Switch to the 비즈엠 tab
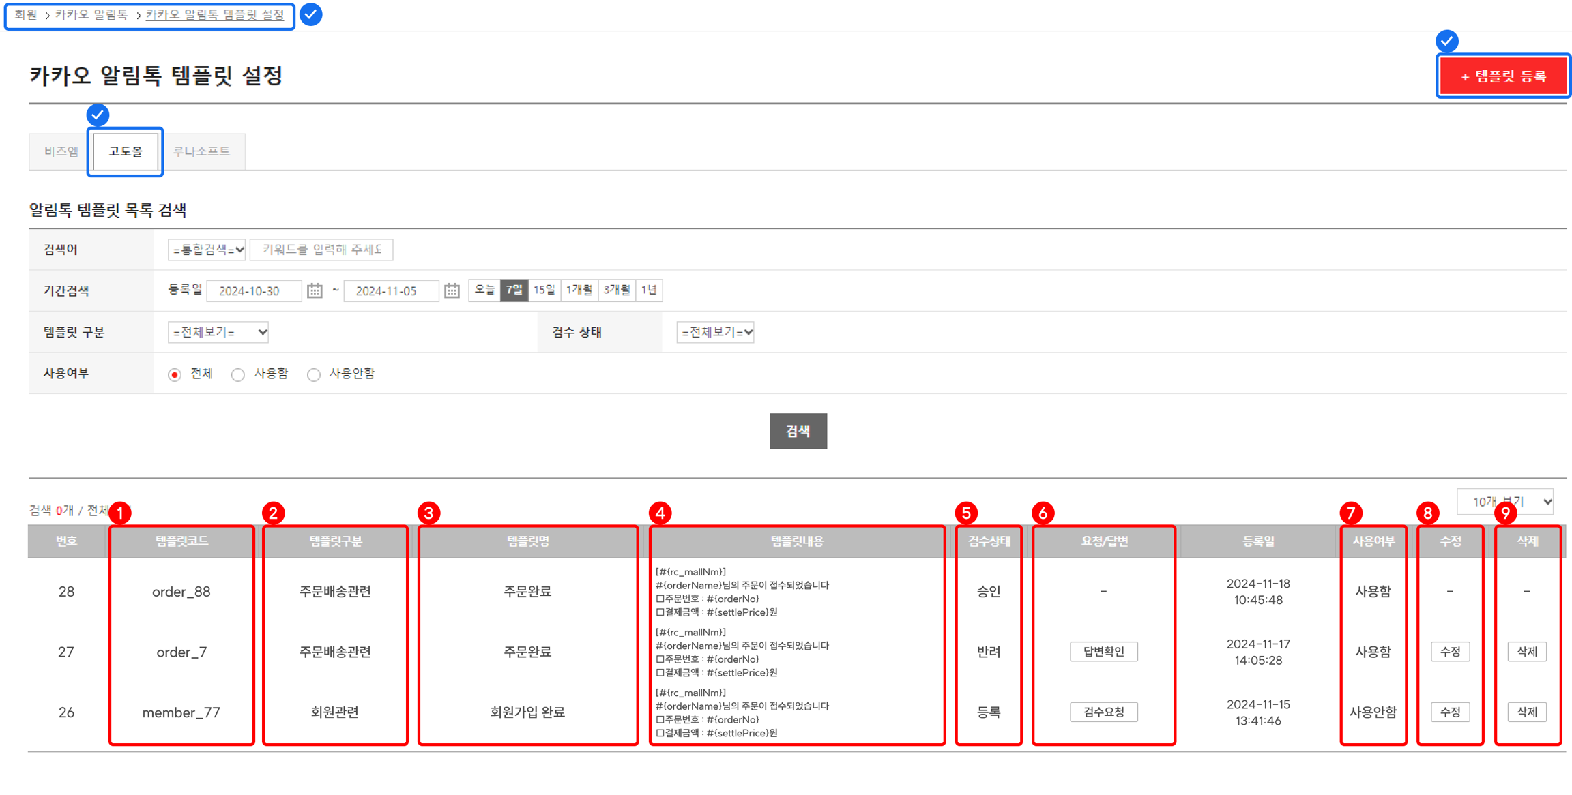Viewport: 1572px width, 795px height. [61, 151]
